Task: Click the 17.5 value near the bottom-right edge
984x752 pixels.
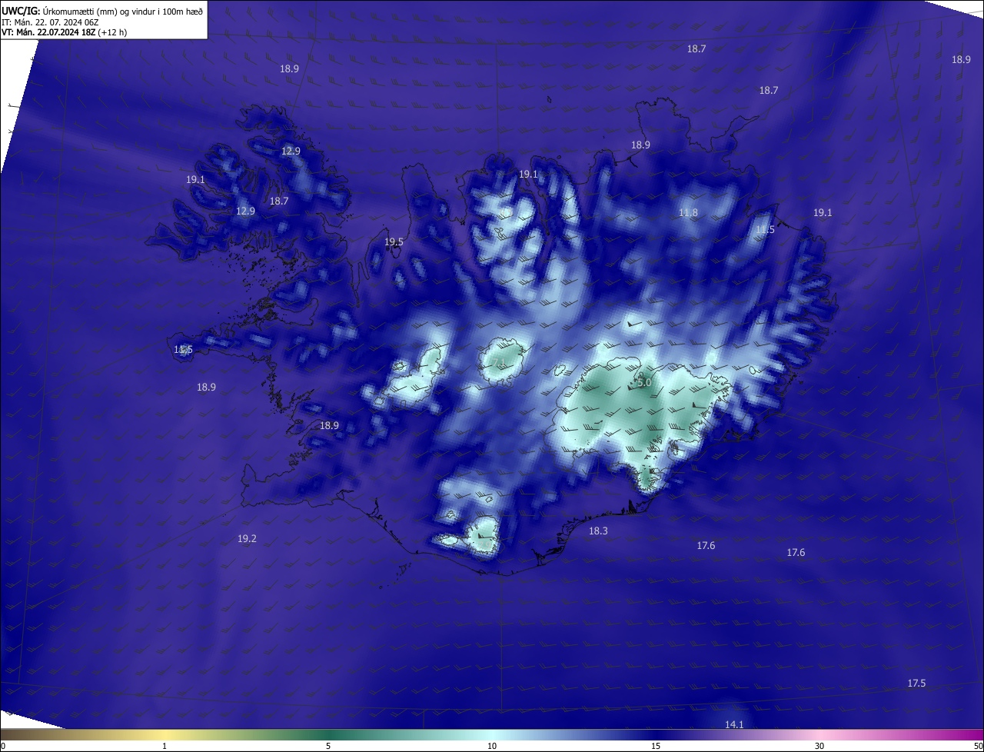Action: 916,684
